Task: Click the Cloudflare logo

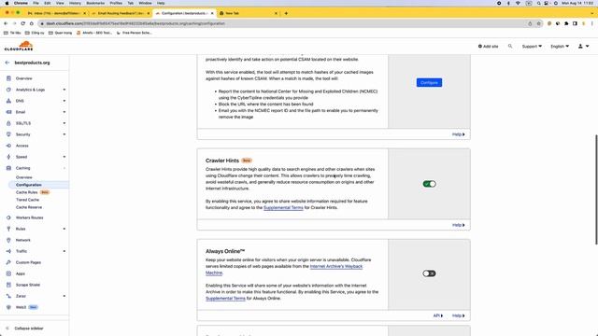Action: [x=19, y=46]
